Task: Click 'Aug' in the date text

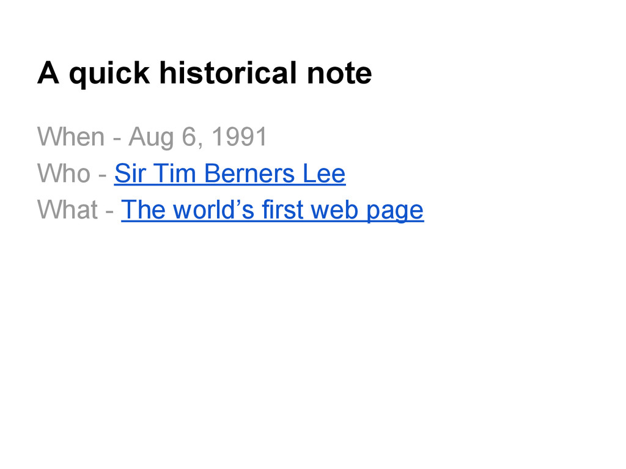Action: click(x=151, y=137)
